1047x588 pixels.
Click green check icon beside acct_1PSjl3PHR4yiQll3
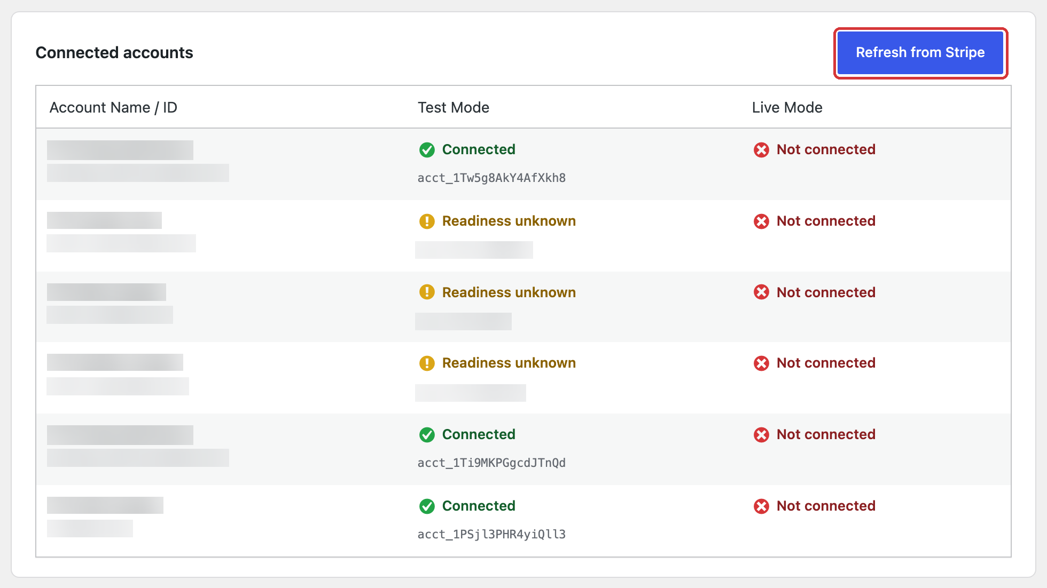point(427,506)
